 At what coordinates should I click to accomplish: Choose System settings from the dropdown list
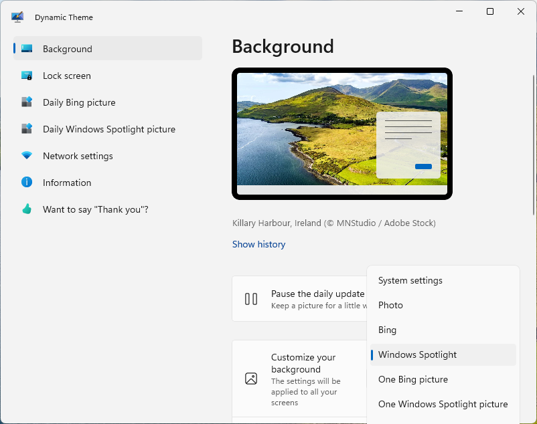point(443,280)
